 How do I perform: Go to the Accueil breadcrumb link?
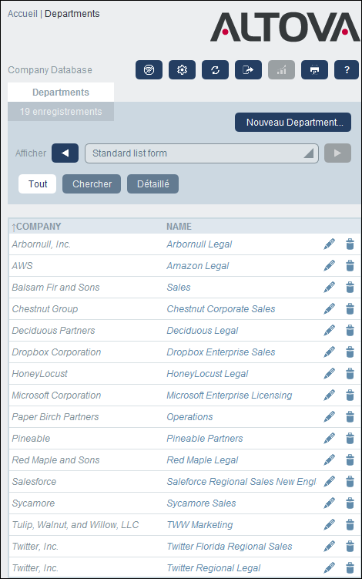(x=22, y=14)
